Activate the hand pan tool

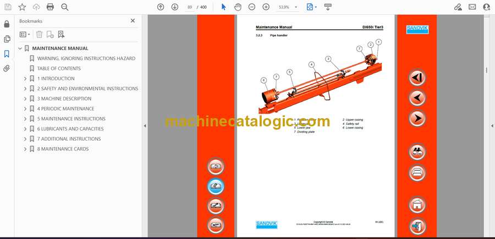(238, 7)
